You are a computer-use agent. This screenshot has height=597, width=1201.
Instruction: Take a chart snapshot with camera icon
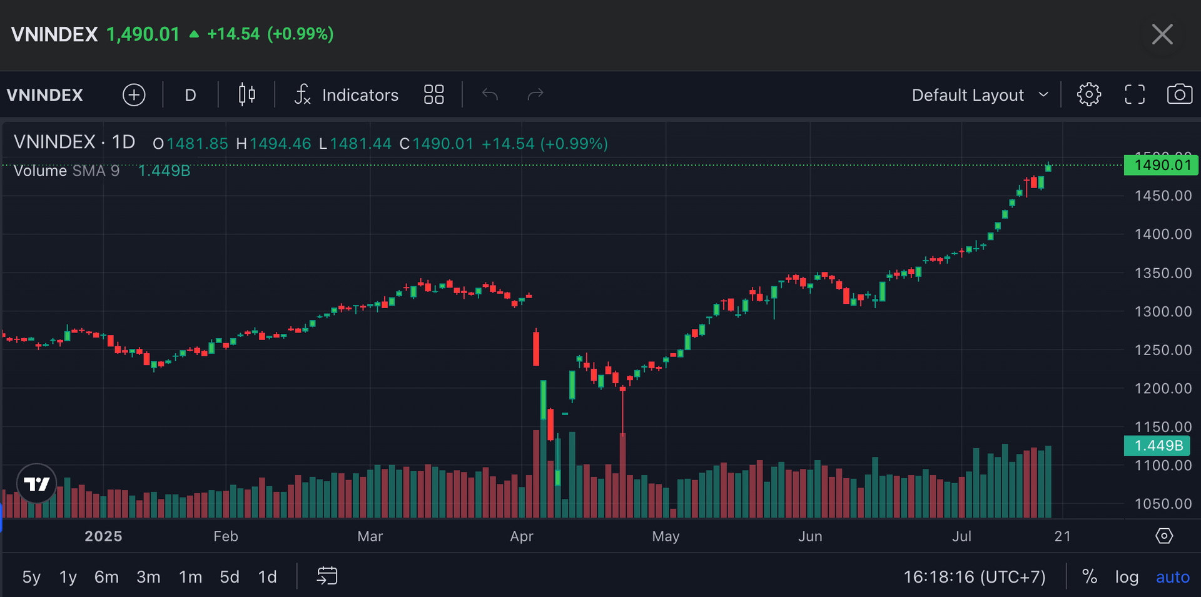click(x=1180, y=94)
